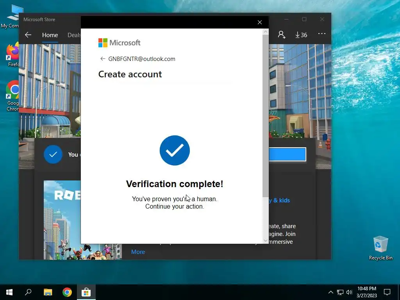Close the Microsoft Store window

[x=322, y=20]
